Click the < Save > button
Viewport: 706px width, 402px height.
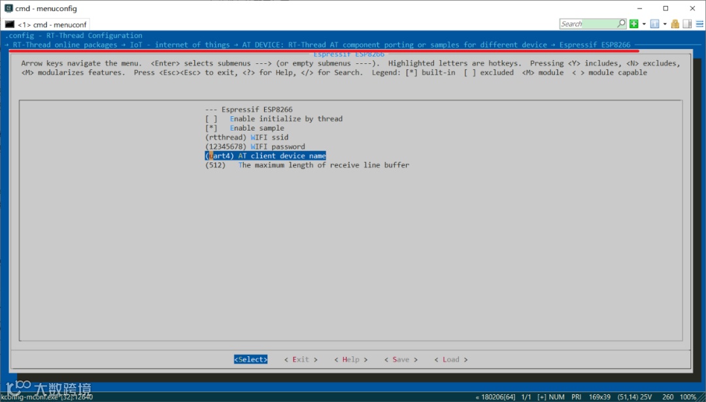coord(401,360)
